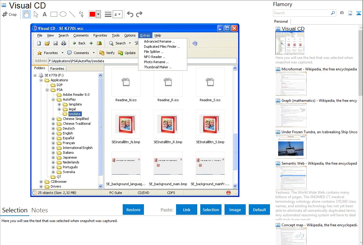Open the File menu
The width and height of the screenshot is (363, 245).
[x=40, y=35]
